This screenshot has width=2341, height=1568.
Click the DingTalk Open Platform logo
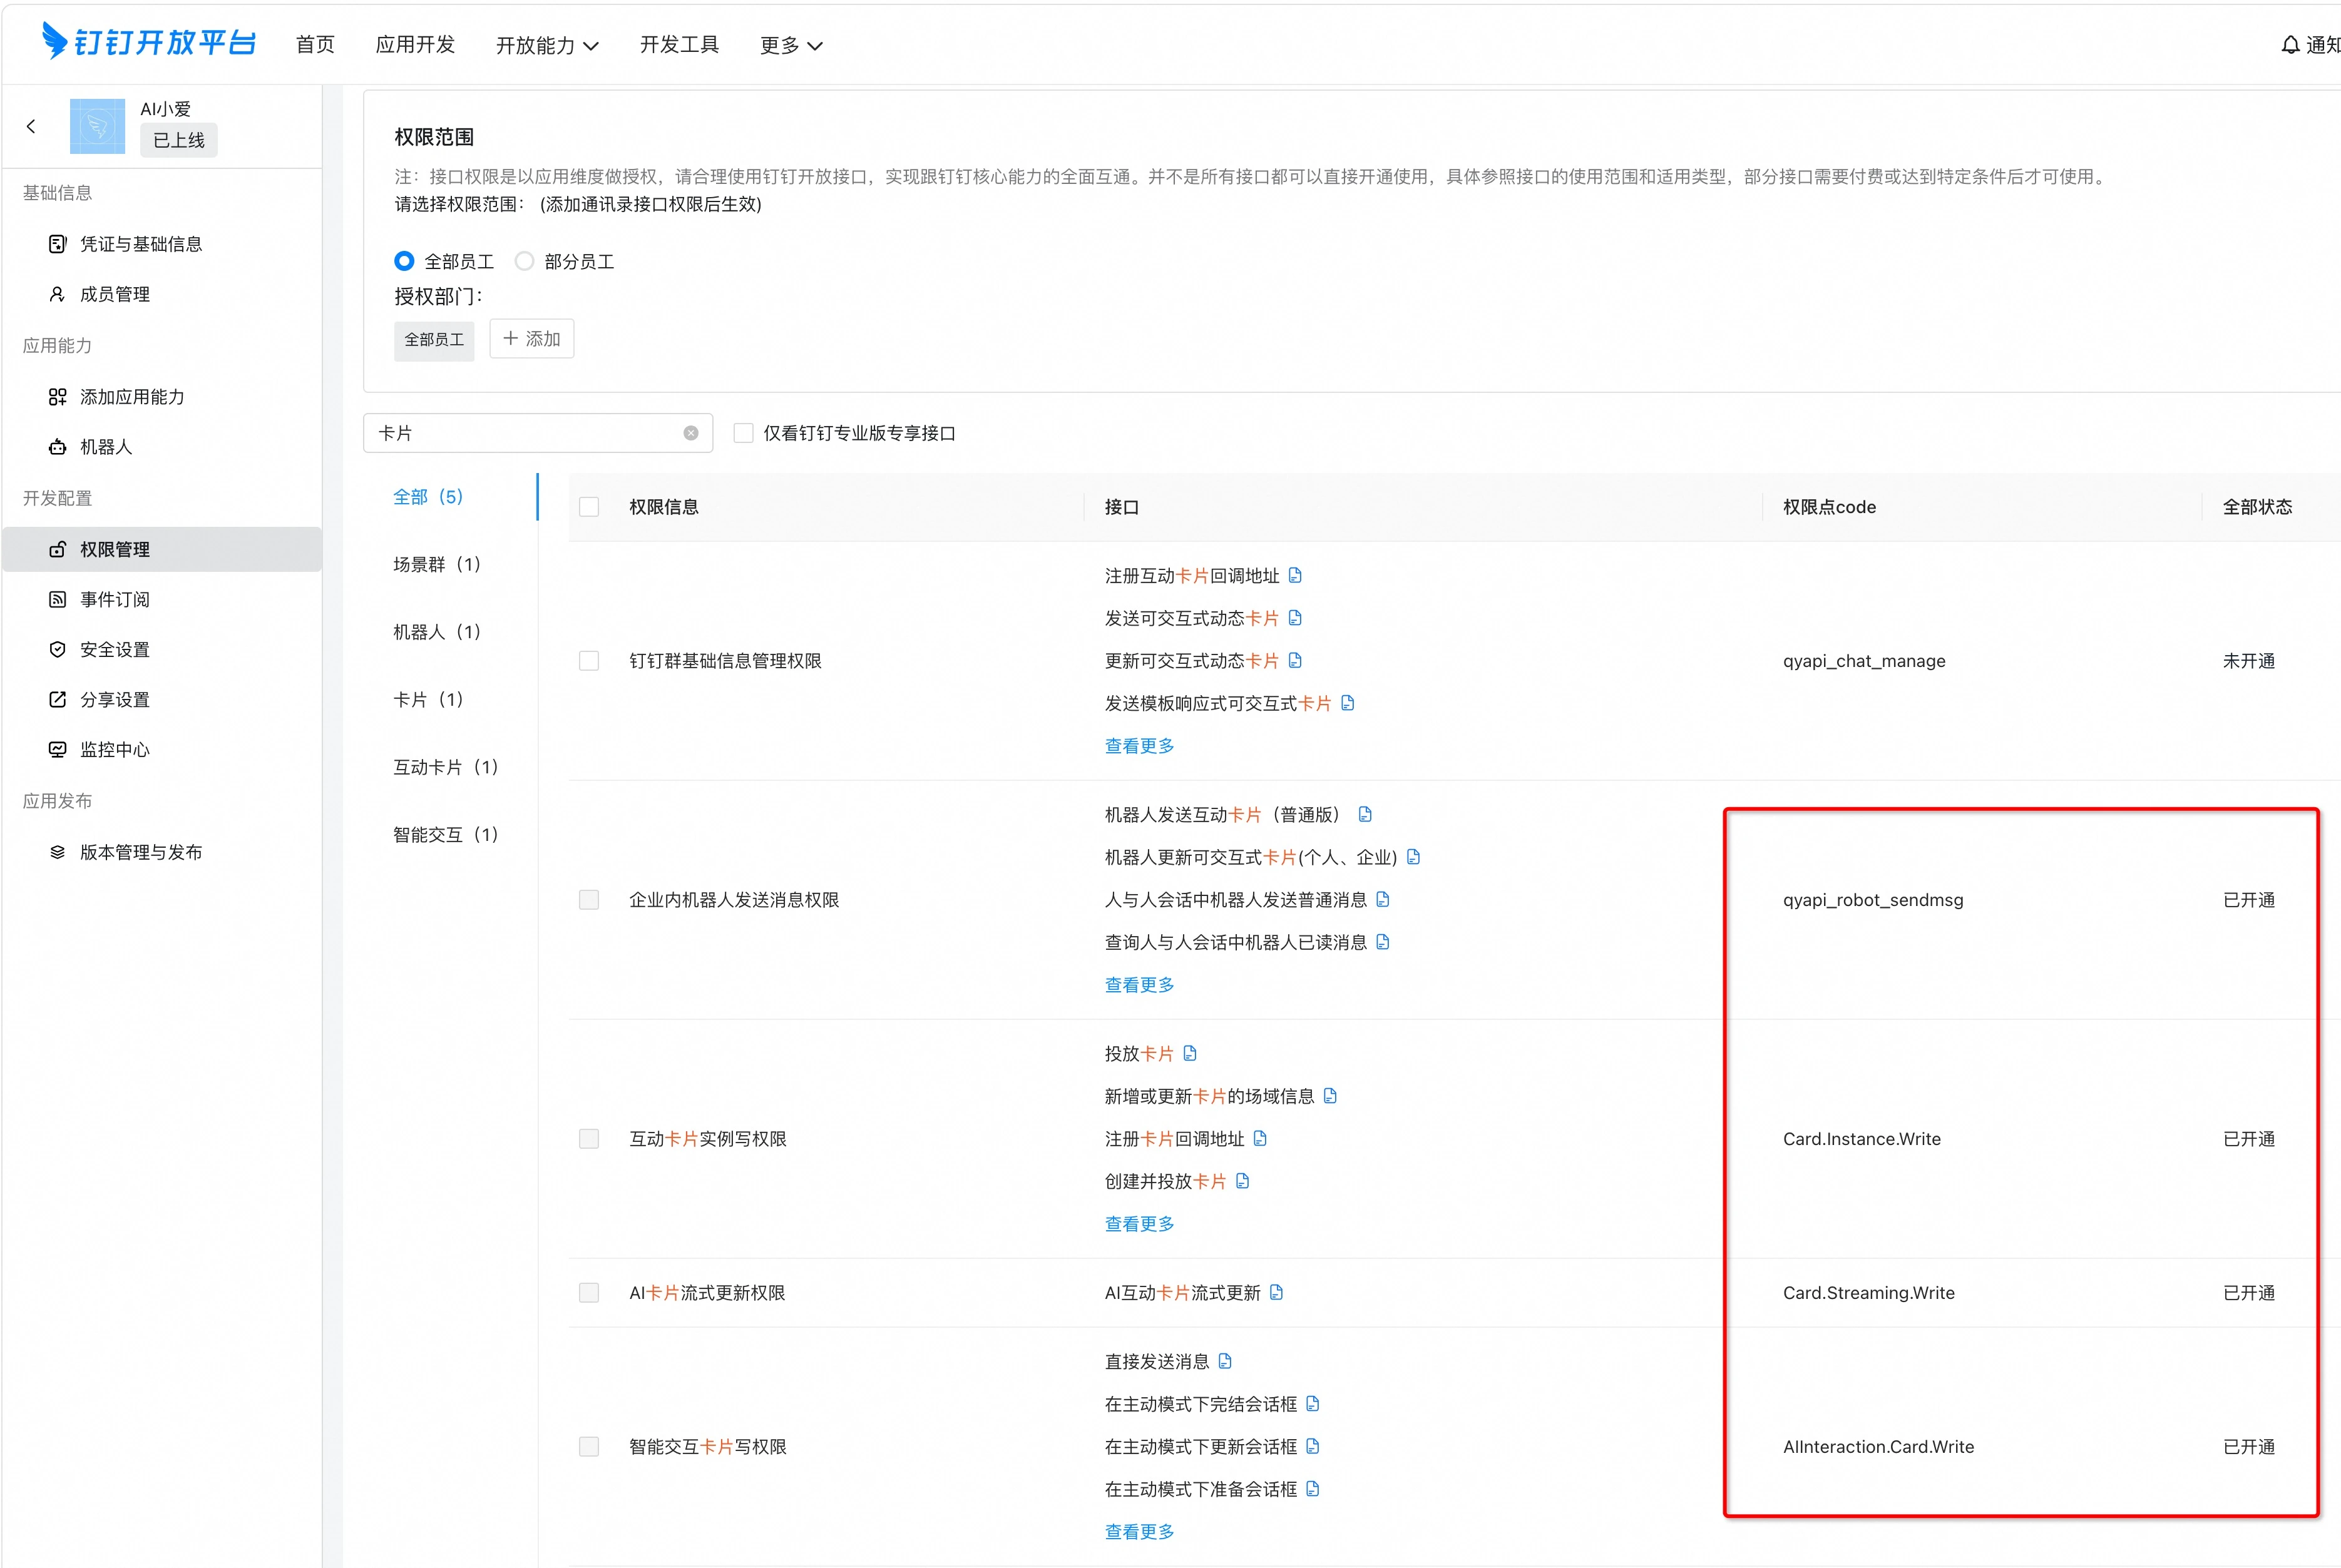tap(148, 42)
